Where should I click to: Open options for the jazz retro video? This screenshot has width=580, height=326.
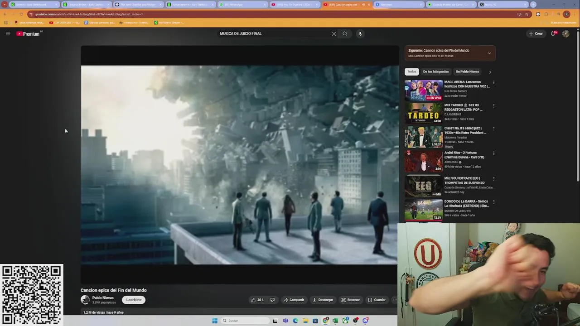tap(494, 129)
